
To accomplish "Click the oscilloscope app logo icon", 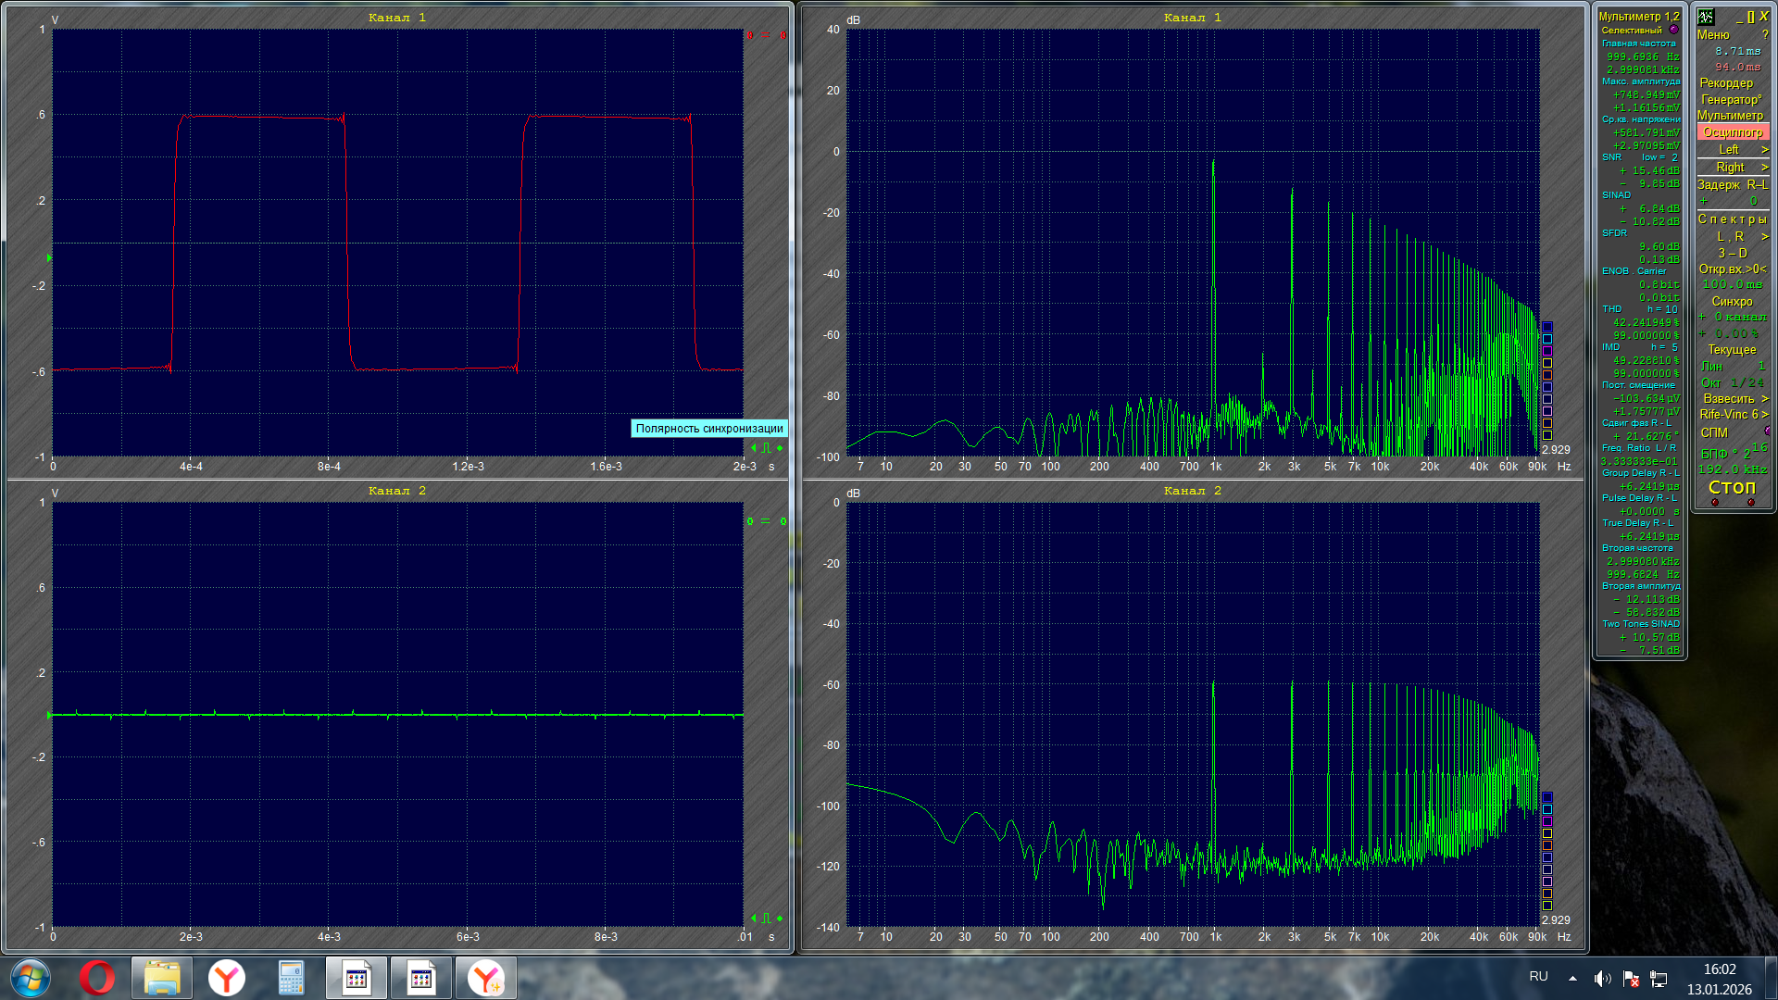I will (x=1706, y=17).
